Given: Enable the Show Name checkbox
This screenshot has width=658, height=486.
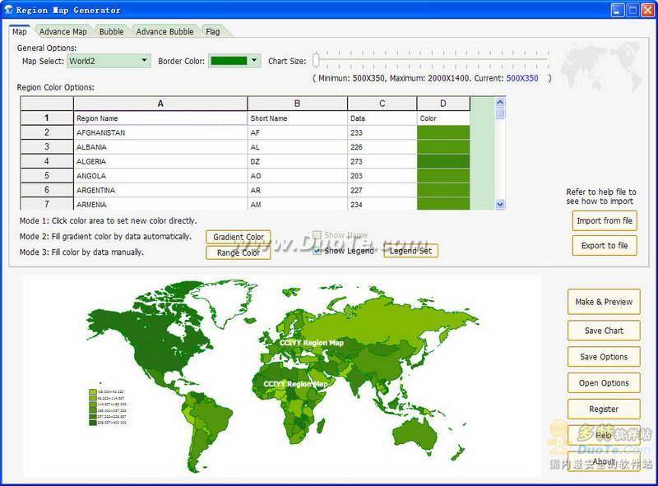Looking at the screenshot, I should point(317,235).
